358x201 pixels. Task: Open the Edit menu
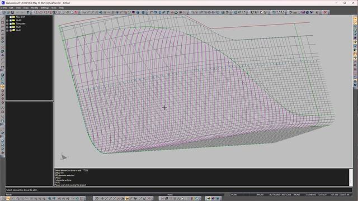pyautogui.click(x=11, y=8)
